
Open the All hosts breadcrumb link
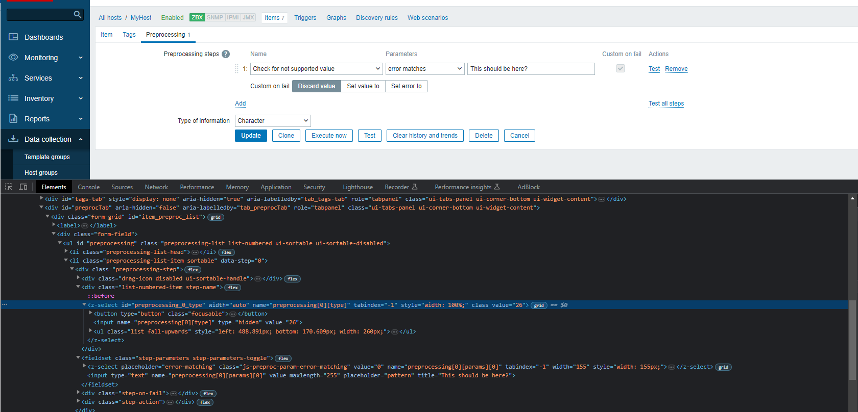(x=110, y=18)
